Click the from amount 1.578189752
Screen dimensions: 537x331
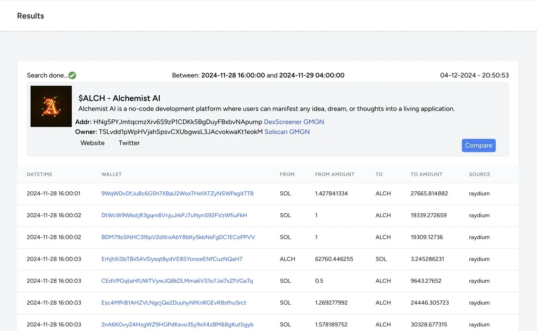pos(332,324)
